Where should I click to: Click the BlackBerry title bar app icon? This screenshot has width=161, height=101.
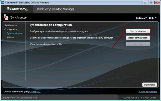tap(2, 2)
